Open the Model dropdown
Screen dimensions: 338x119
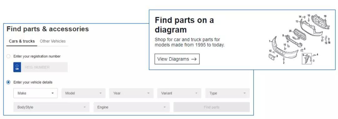(84, 93)
